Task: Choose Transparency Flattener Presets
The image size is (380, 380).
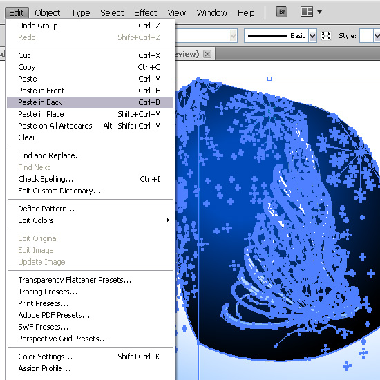Action: 90,280
